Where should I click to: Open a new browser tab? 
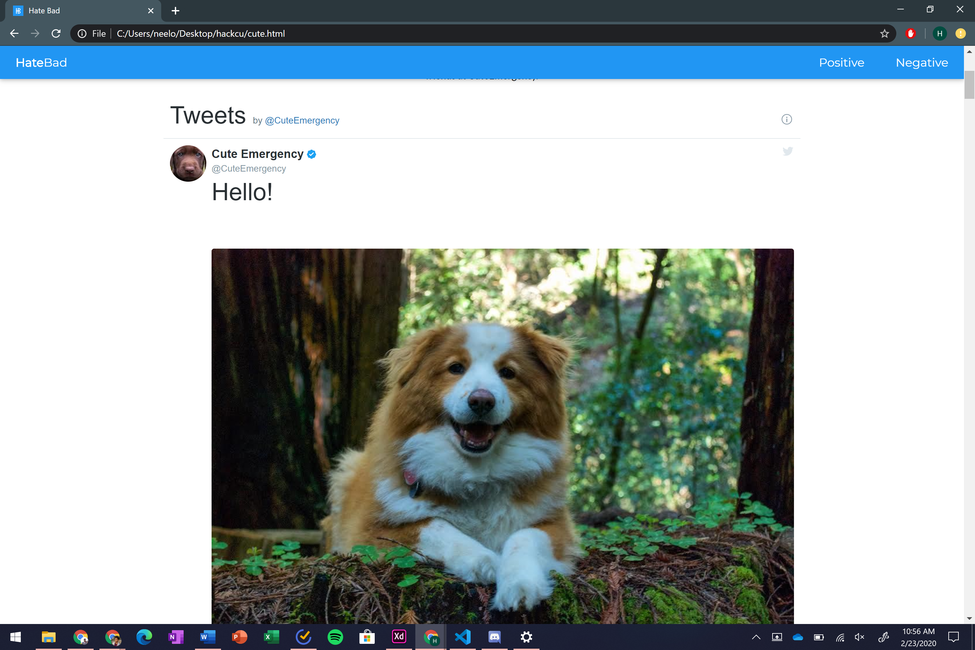pos(175,11)
